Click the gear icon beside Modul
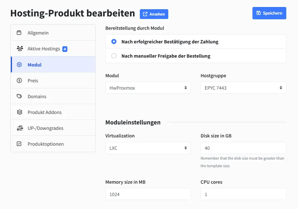This screenshot has height=209, width=298. (x=19, y=65)
